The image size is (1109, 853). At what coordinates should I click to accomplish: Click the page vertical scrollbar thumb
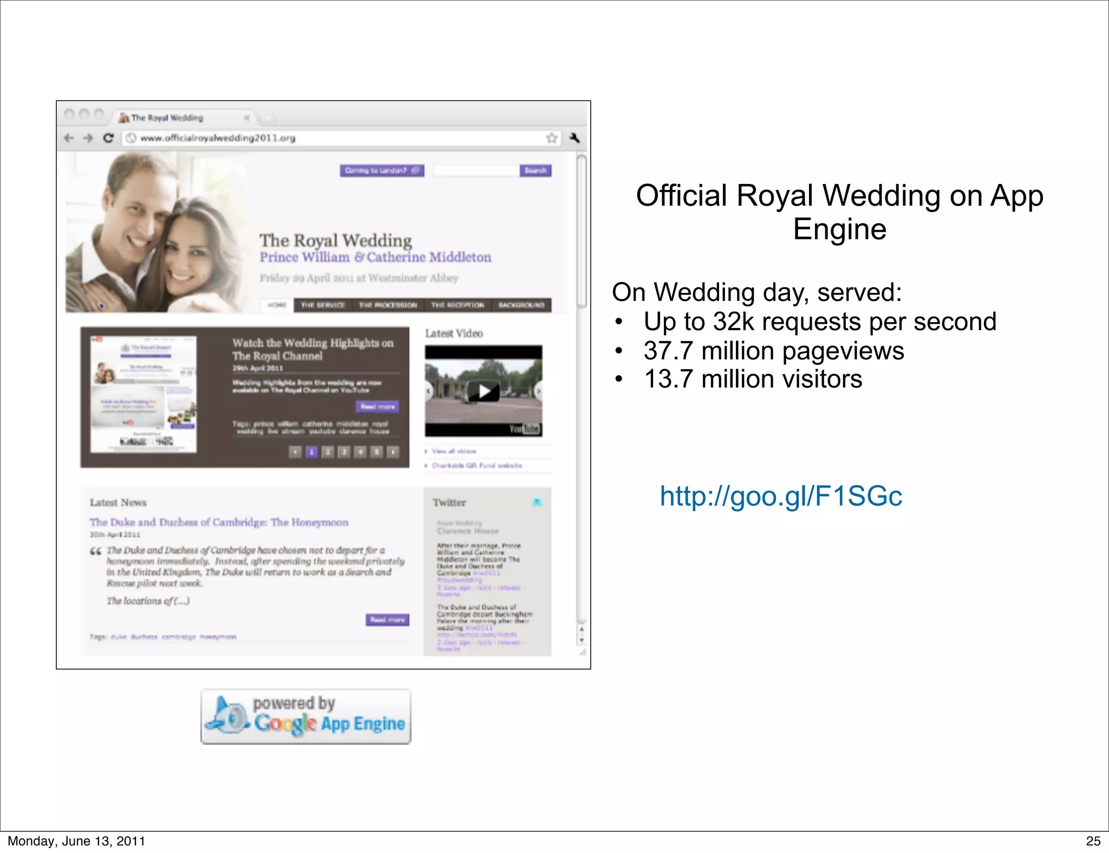click(582, 232)
